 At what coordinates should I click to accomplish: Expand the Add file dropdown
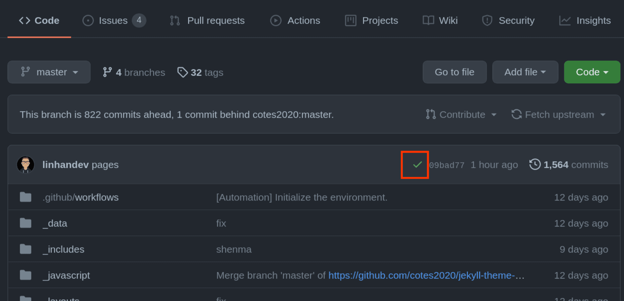click(x=525, y=72)
